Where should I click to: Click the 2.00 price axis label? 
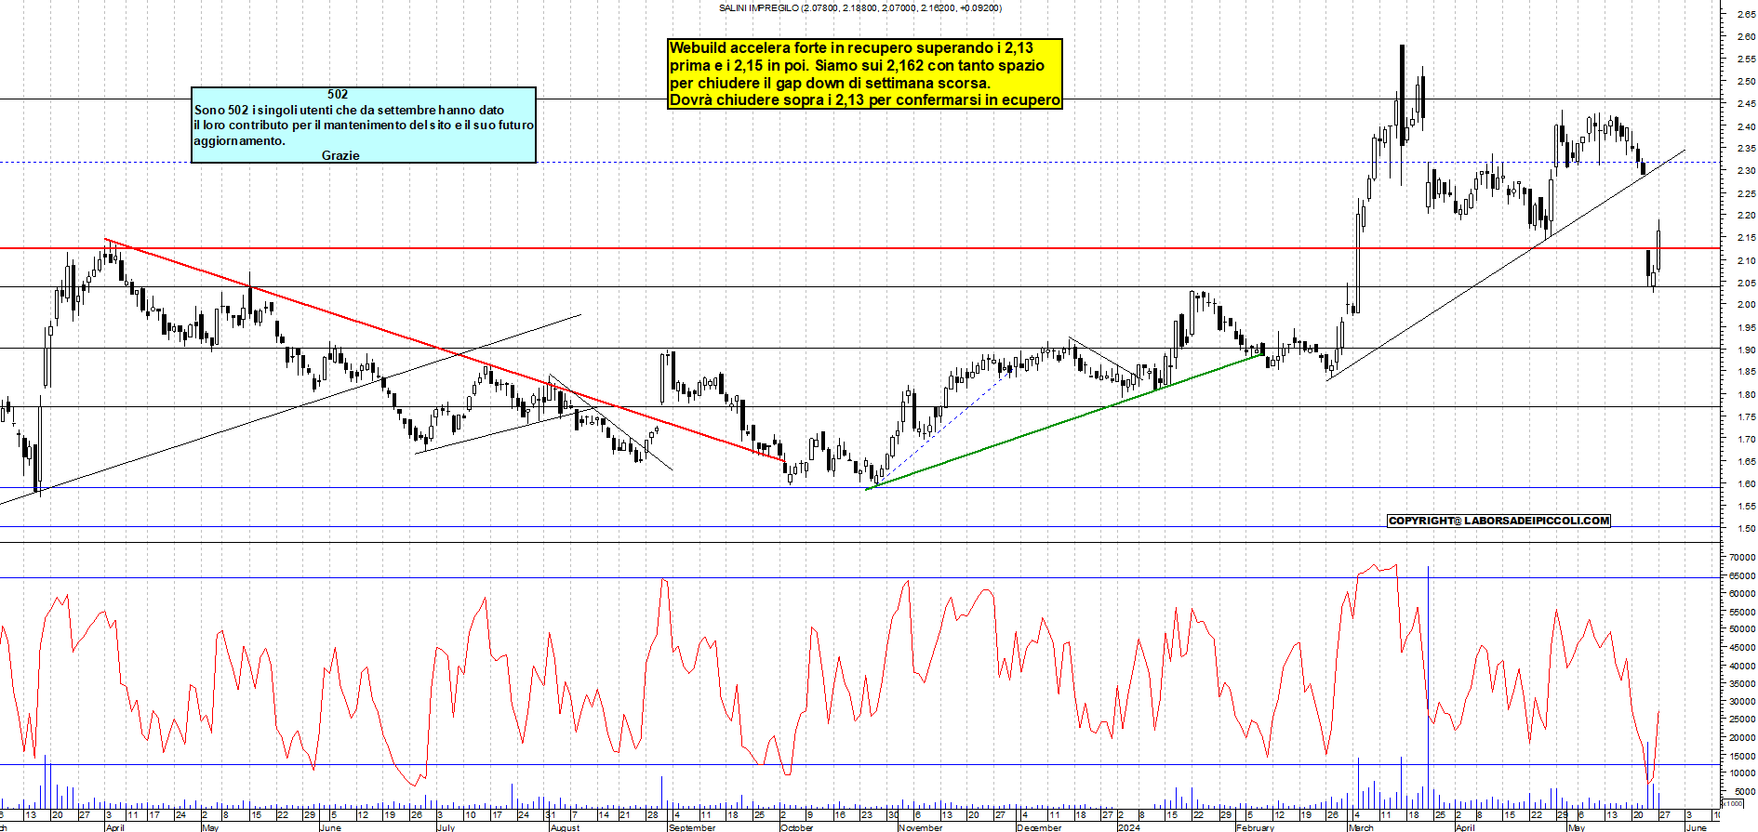click(x=1746, y=305)
